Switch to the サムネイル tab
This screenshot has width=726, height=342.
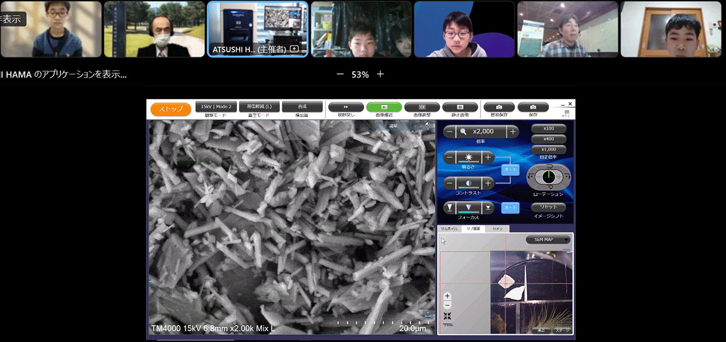click(x=448, y=229)
